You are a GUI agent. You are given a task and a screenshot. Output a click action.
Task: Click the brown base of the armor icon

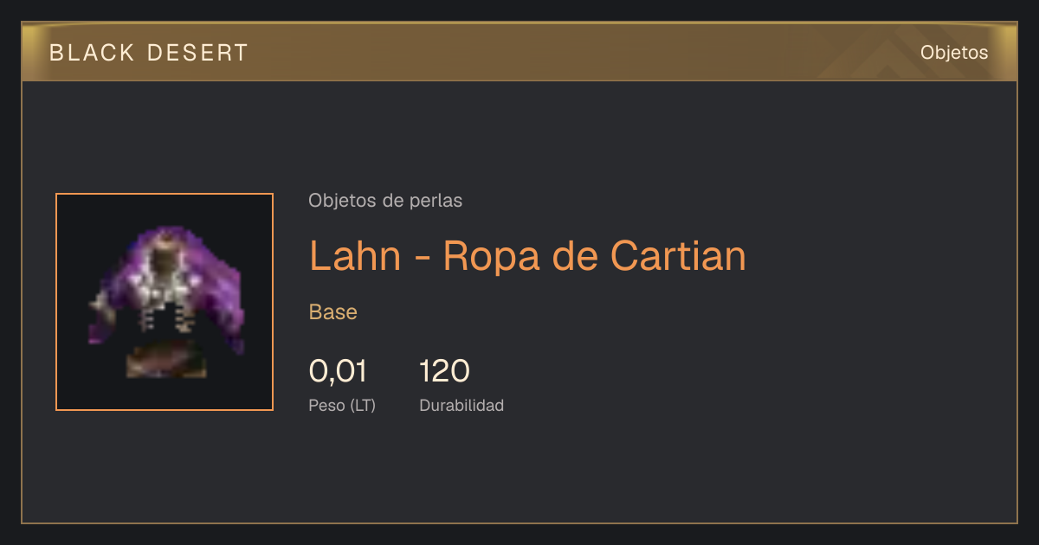click(166, 362)
